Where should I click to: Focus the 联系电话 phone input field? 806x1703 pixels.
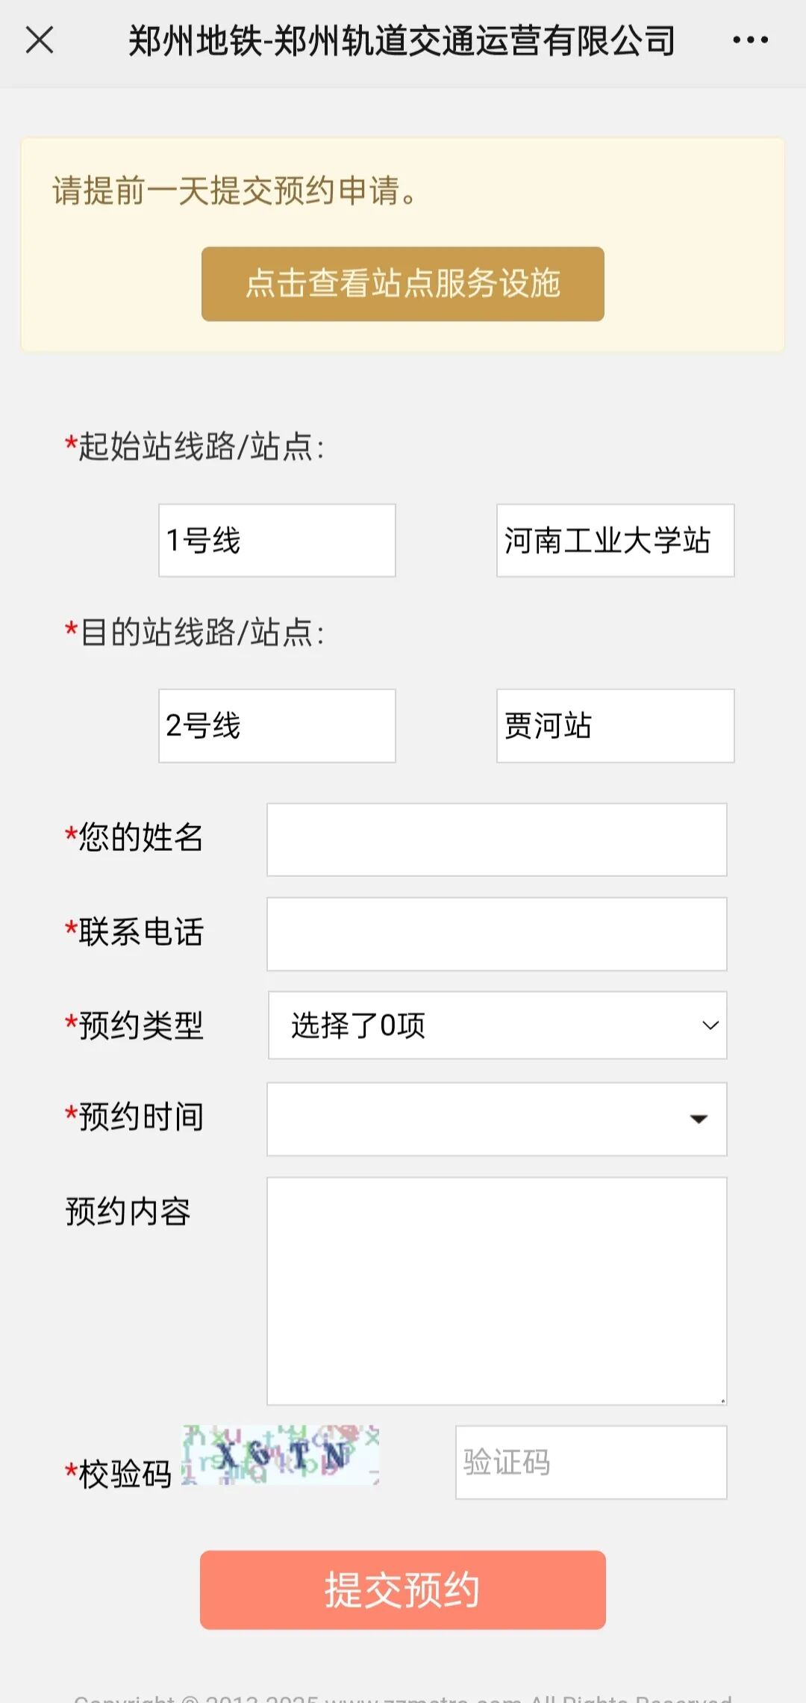[496, 934]
